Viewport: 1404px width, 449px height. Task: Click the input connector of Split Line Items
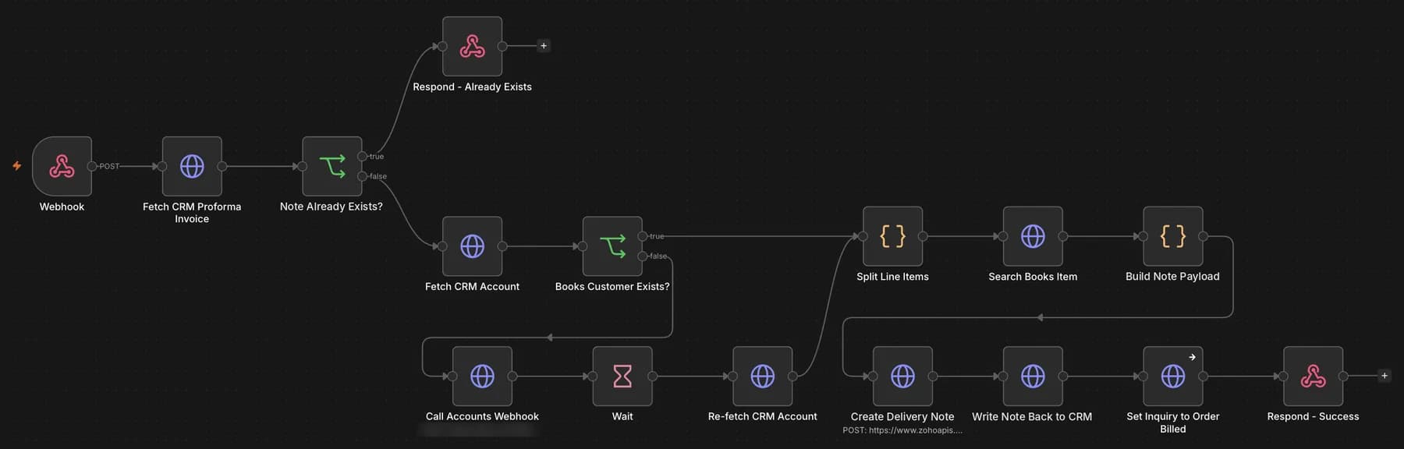(x=863, y=236)
